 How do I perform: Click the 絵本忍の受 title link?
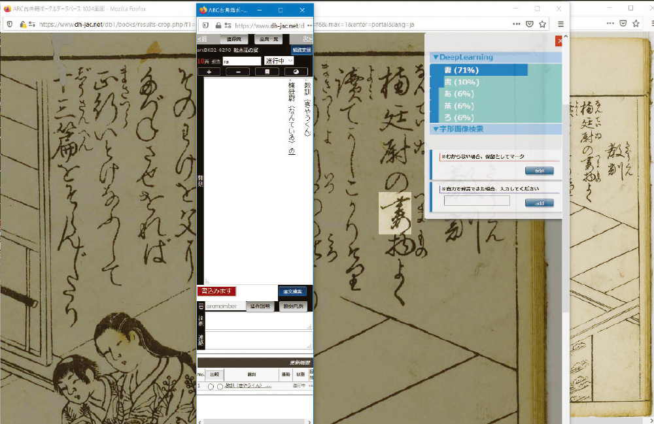245,50
